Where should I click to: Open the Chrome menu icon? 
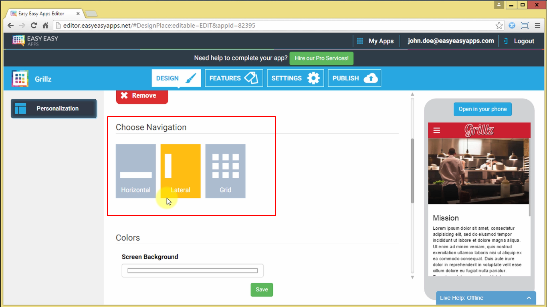click(x=537, y=26)
